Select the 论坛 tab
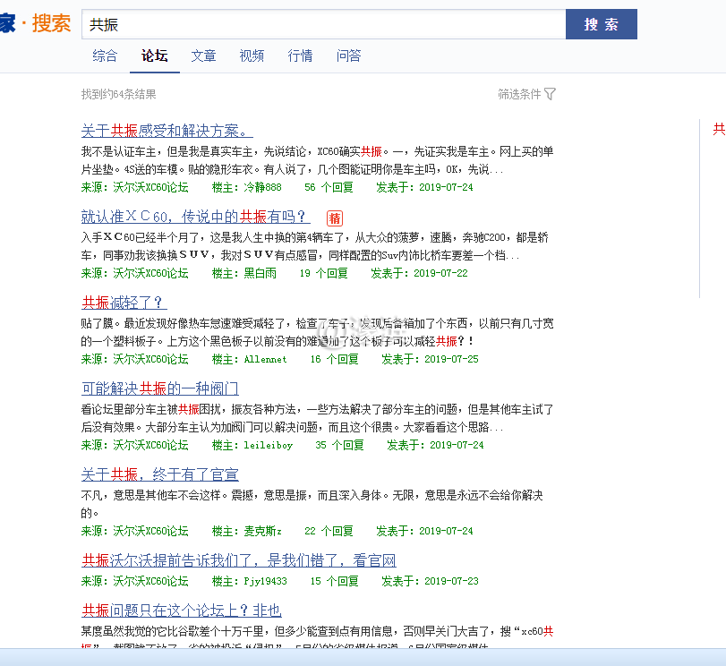726x666 pixels. point(154,55)
